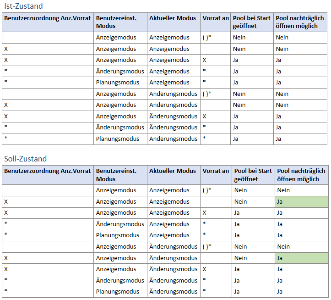Click "Nein" under "Pool bei Start" in first Soll-Zustand row
The width and height of the screenshot is (331, 300).
pyautogui.click(x=240, y=190)
